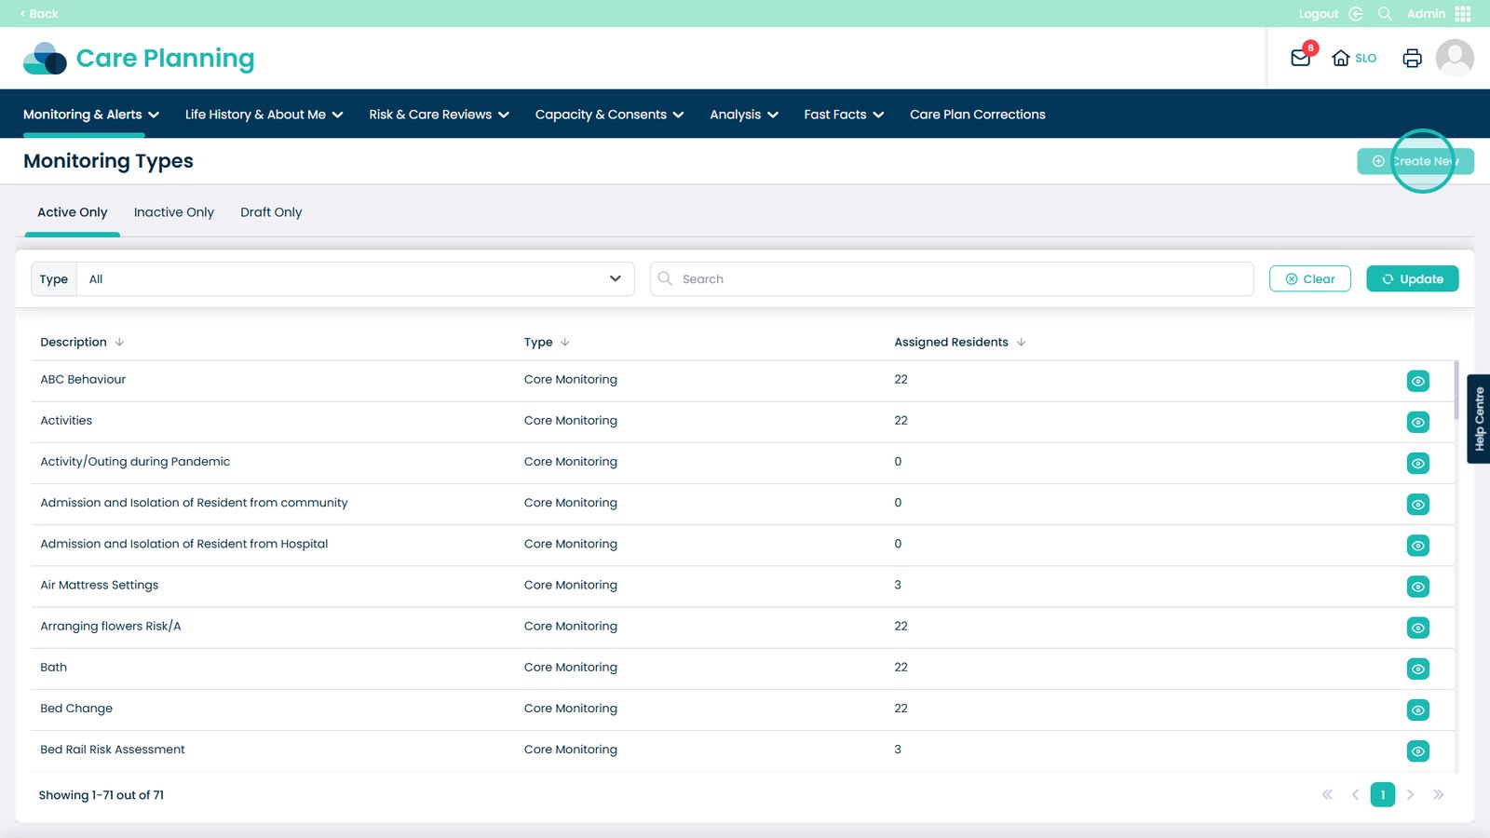The width and height of the screenshot is (1490, 838).
Task: Sort by Description column arrow
Action: [x=119, y=343]
